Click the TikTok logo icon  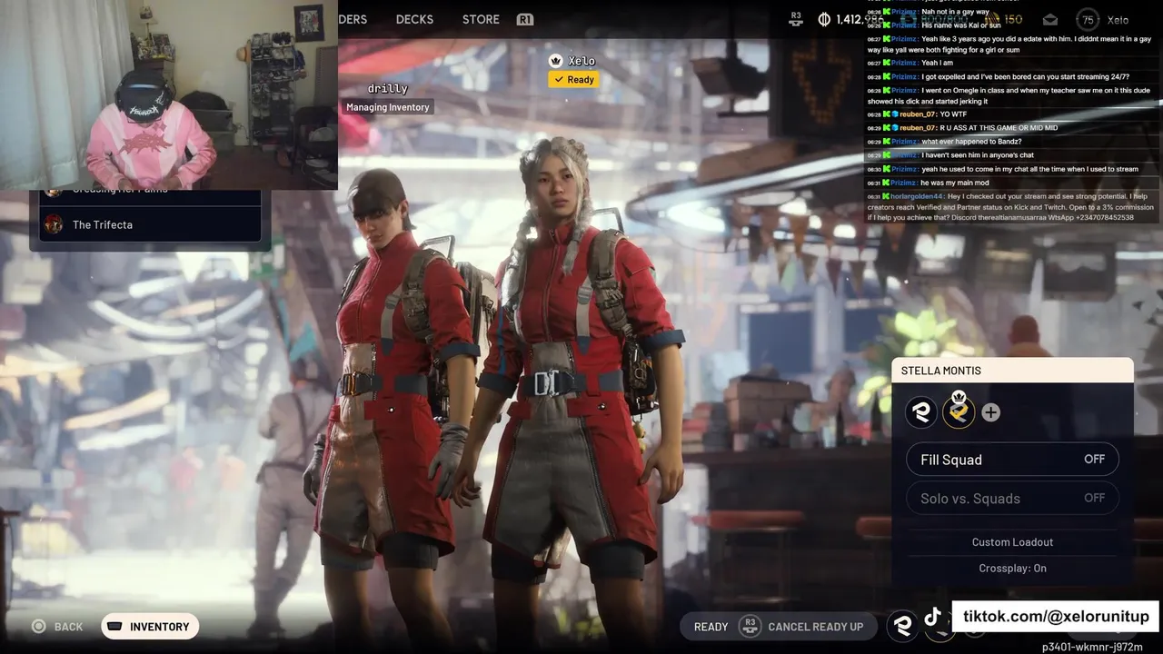[x=933, y=617]
